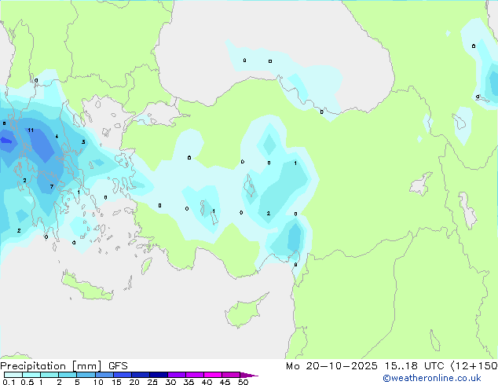Screen dimensions: 498x385
Task: Click the island of Cyprus on the map
Action: point(244,312)
